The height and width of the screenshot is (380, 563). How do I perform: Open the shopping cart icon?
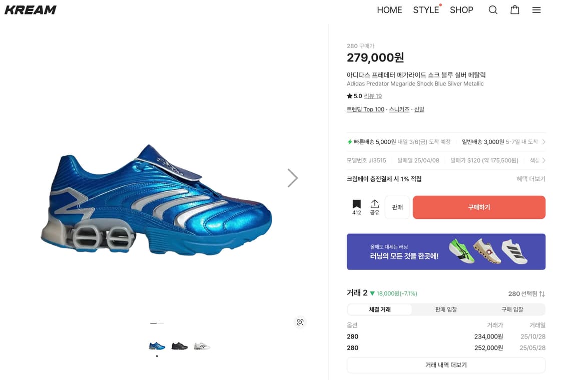(514, 10)
